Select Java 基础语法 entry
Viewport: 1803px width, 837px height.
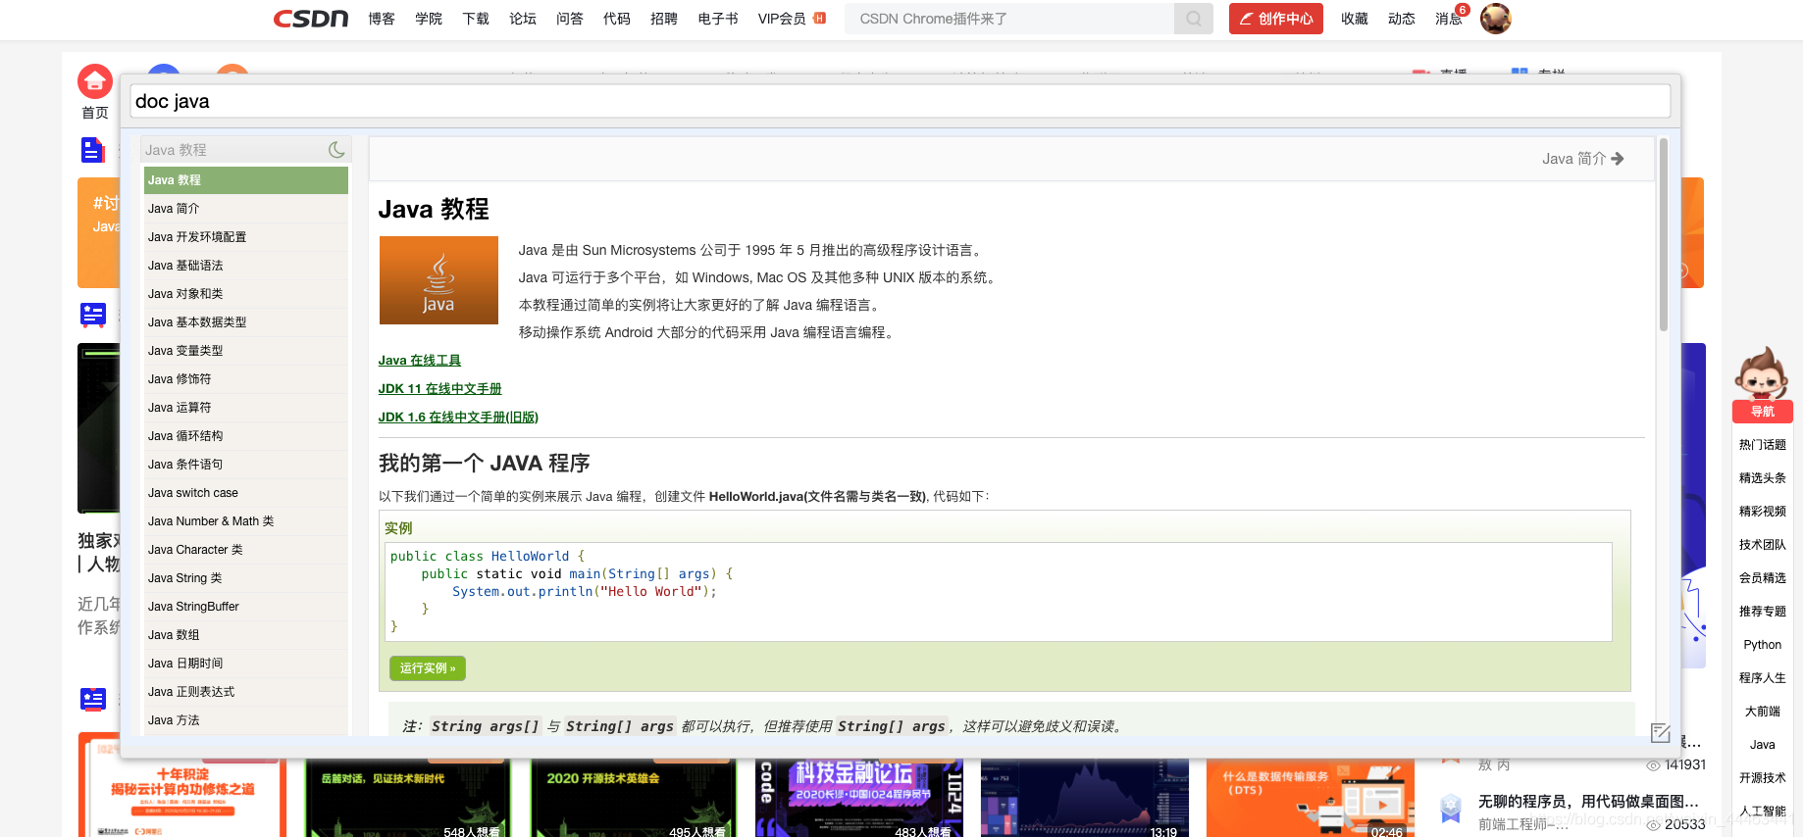246,266
